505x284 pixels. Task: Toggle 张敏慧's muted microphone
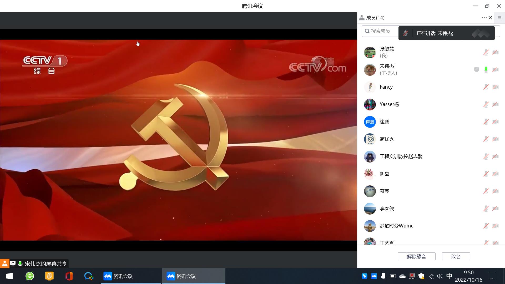(x=486, y=52)
